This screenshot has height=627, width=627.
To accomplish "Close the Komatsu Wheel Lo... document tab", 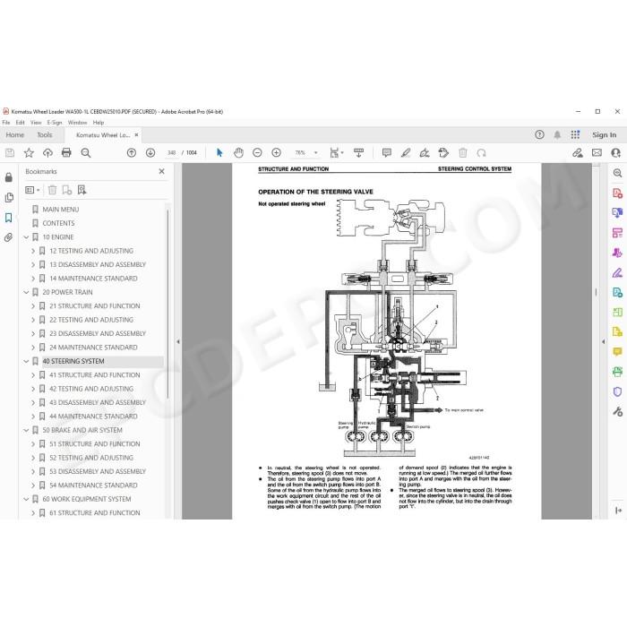I will 136,135.
